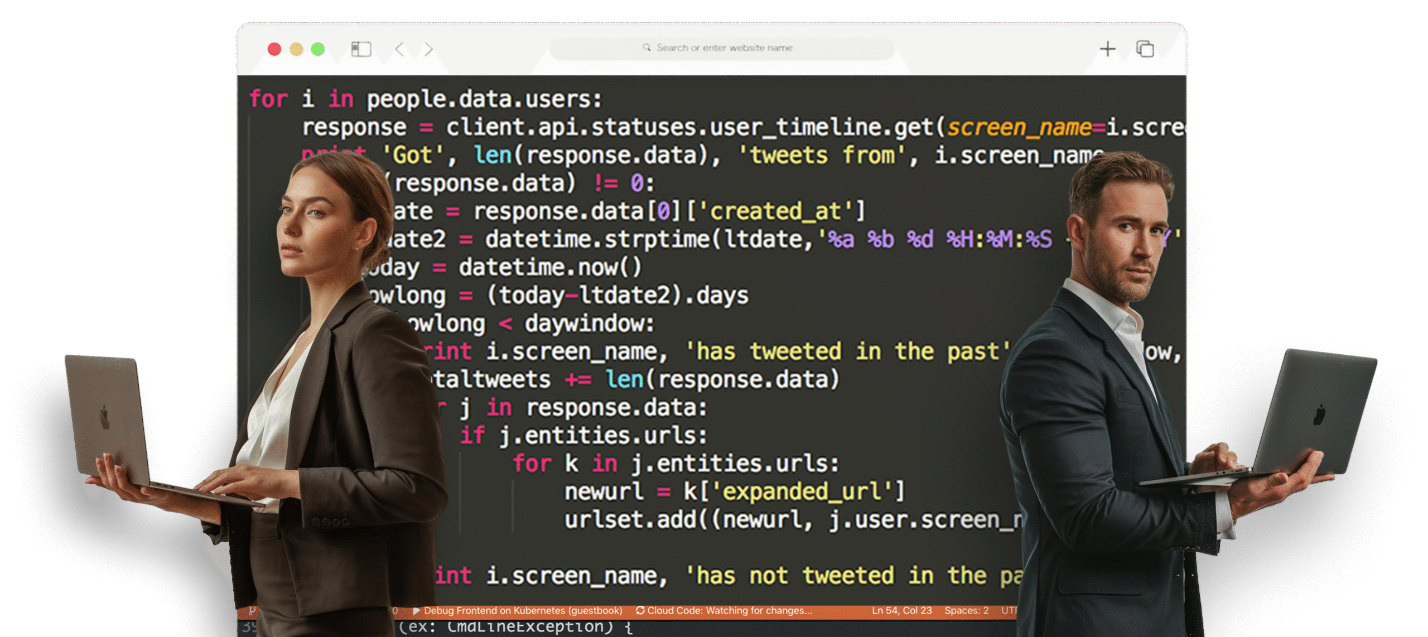The height and width of the screenshot is (637, 1428).
Task: Close the window with red button
Action: click(274, 49)
